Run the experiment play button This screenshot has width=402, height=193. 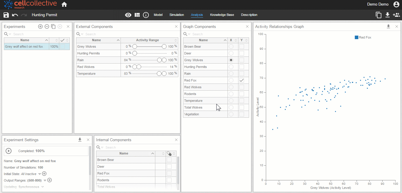click(x=9, y=151)
